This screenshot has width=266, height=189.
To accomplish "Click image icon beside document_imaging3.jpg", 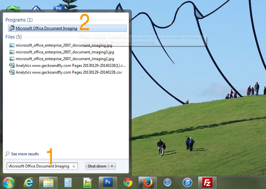I will (12, 52).
